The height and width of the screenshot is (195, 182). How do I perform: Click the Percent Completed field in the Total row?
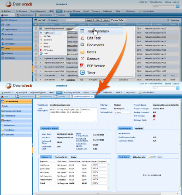click(x=99, y=183)
